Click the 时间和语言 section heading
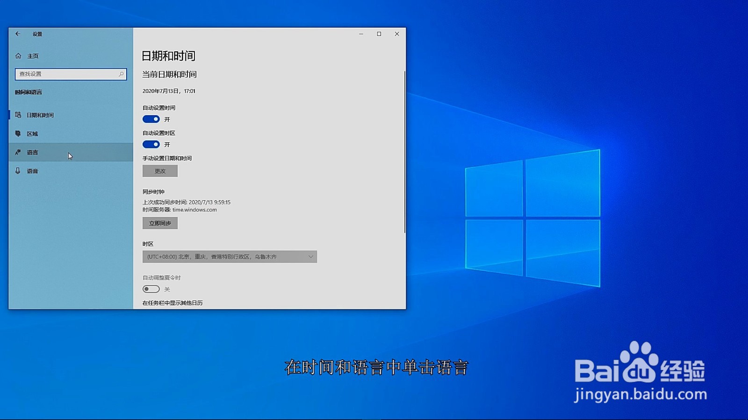This screenshot has width=748, height=420. pos(29,92)
